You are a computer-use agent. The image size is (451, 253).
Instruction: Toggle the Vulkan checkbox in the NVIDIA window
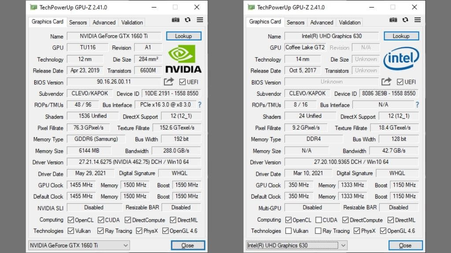(71, 231)
